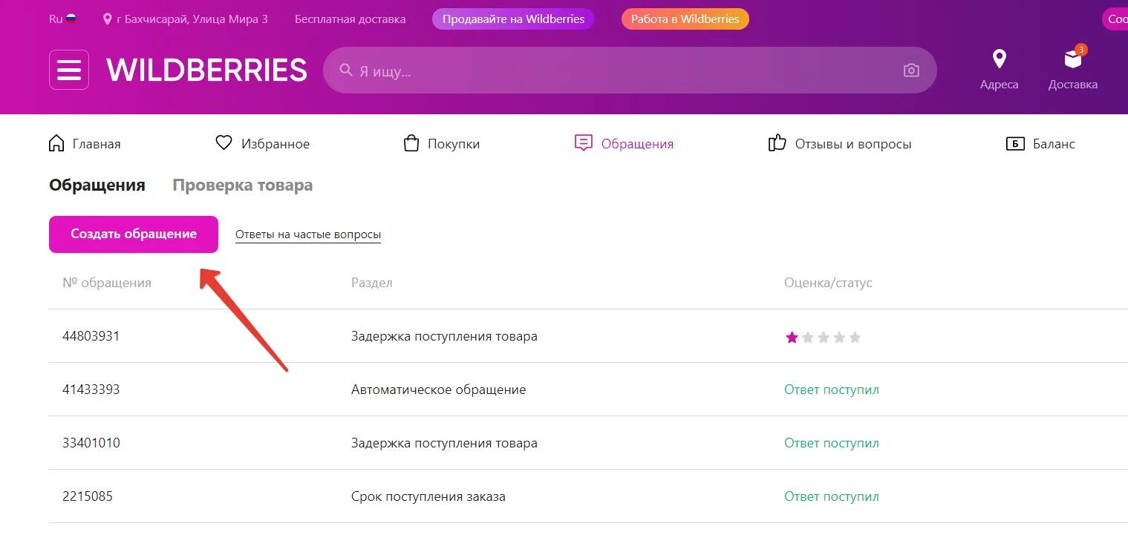
Task: Click the delivery notification badge 3
Action: (1081, 50)
